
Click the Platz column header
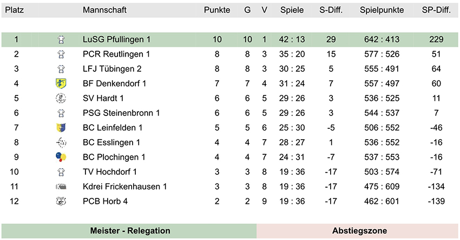pos(15,10)
